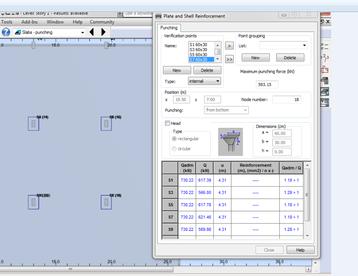Image resolution: width=358 pixels, height=276 pixels.
Task: Select the slab panel icon in right toolbar
Action: 325,92
